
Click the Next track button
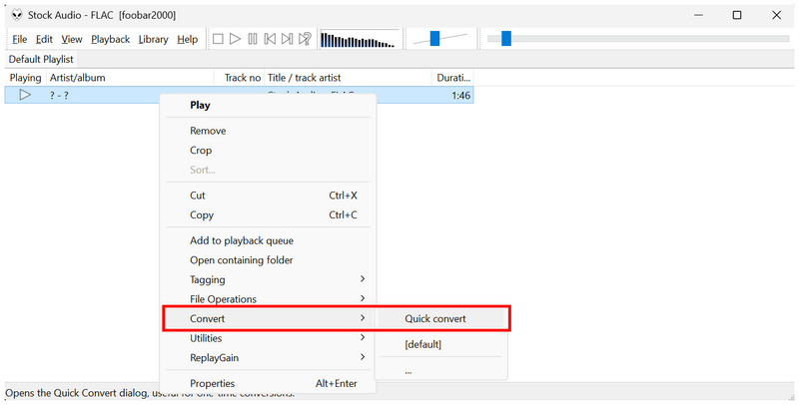click(287, 39)
